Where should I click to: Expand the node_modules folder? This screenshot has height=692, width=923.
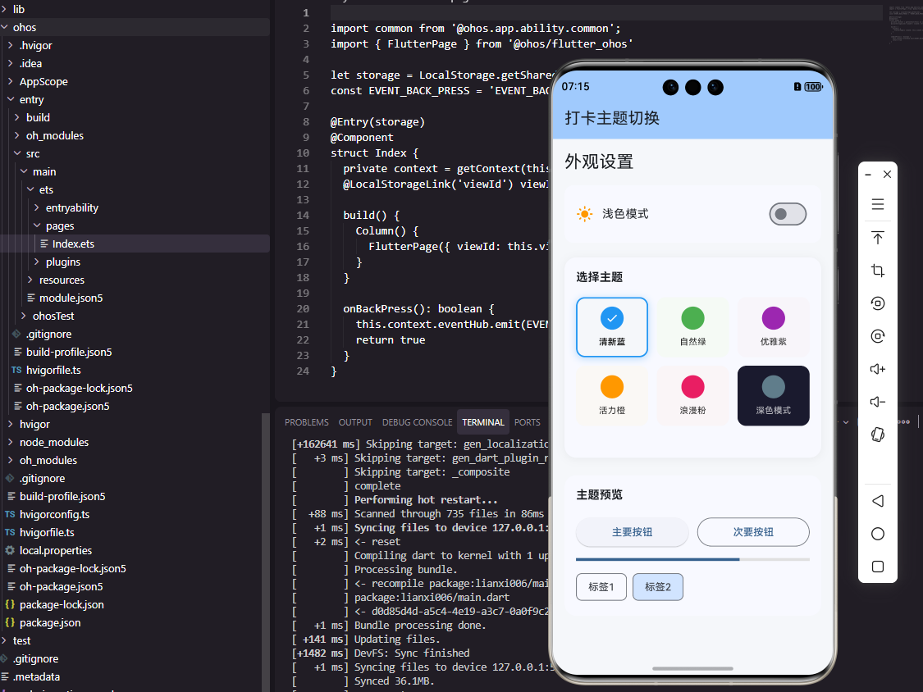(53, 442)
